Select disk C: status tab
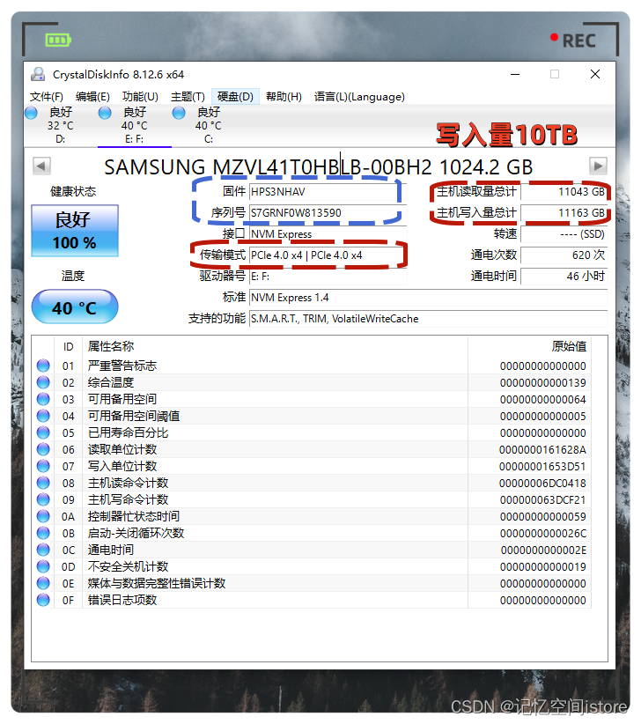The image size is (641, 724). [x=208, y=126]
